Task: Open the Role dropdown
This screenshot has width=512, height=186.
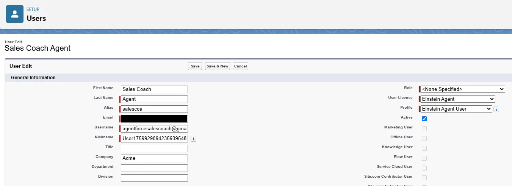Action: [462, 89]
